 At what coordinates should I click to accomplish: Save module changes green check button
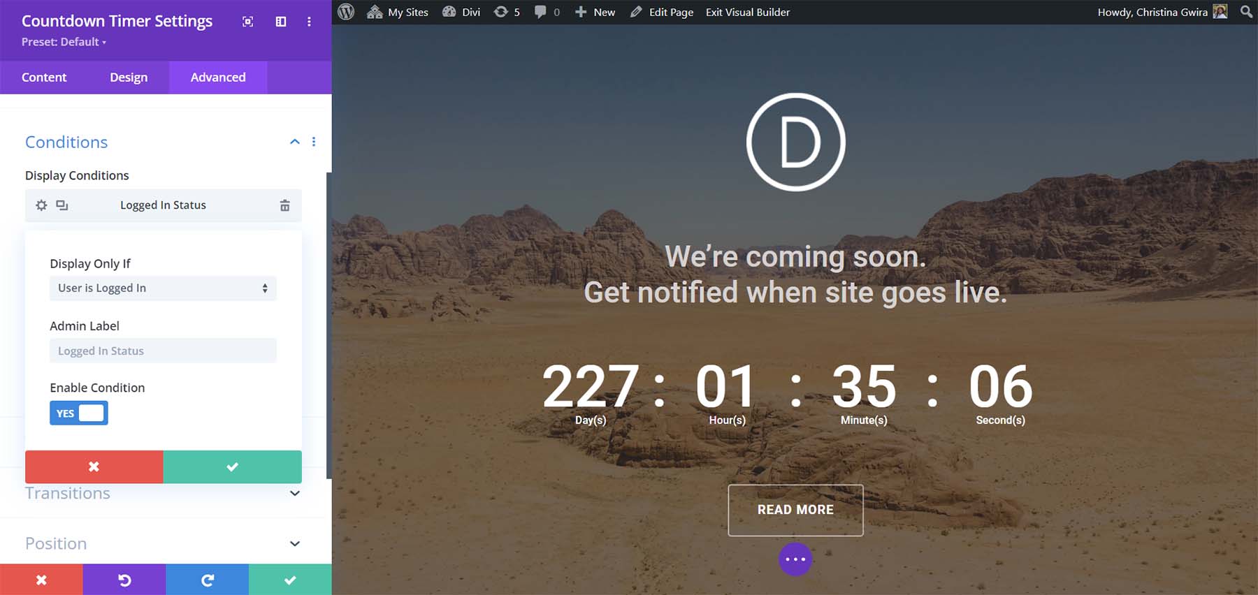290,580
